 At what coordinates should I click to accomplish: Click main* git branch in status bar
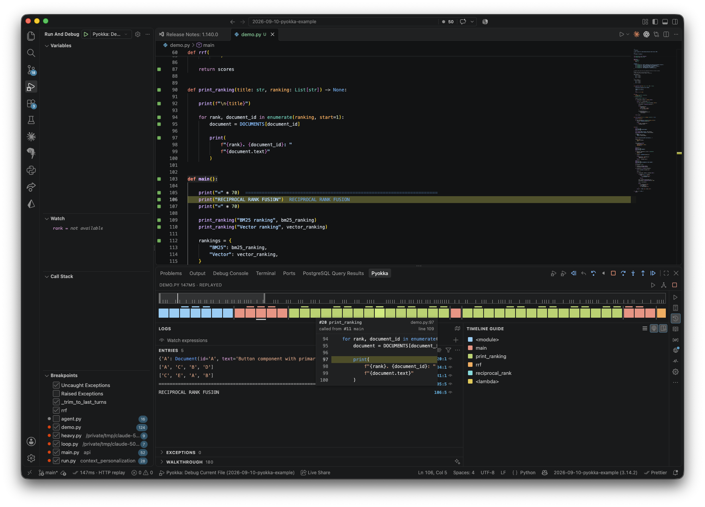click(x=48, y=473)
